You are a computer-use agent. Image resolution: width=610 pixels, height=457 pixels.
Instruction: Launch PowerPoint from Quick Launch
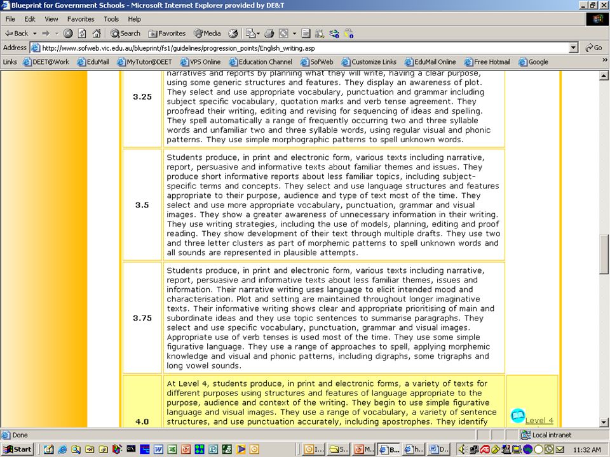pos(186,449)
